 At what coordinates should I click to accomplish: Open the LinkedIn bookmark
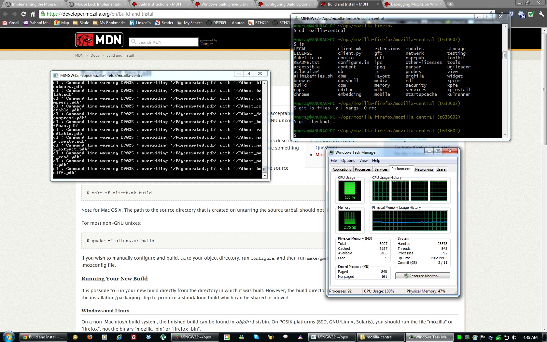[x=140, y=23]
